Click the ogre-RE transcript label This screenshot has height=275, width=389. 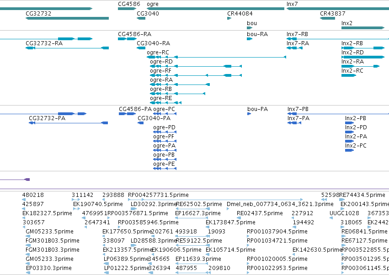click(161, 98)
